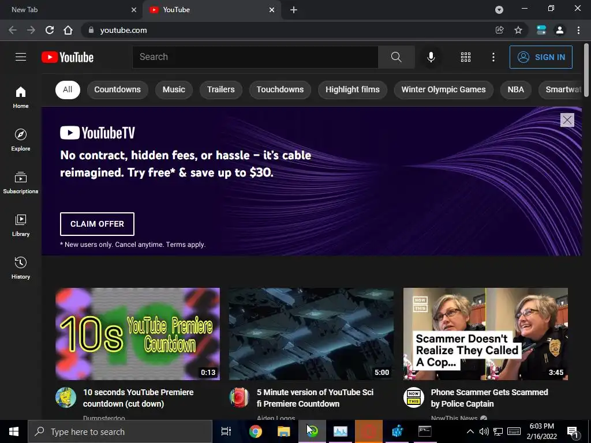Open the YouTube apps grid

click(466, 57)
